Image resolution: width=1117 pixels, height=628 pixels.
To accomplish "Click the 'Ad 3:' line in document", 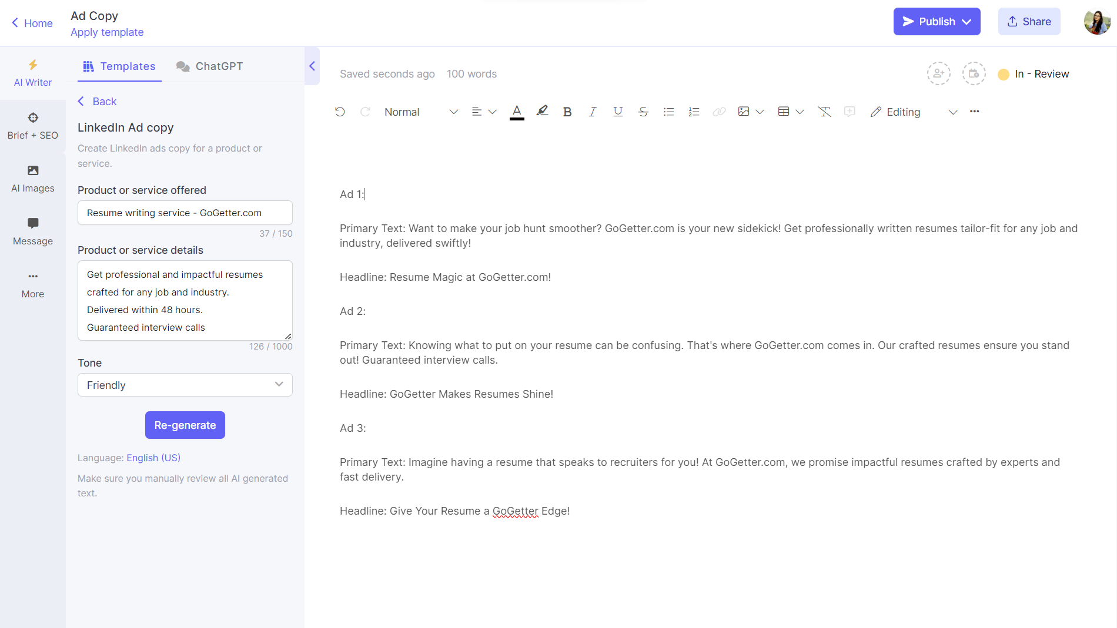I will tap(353, 428).
